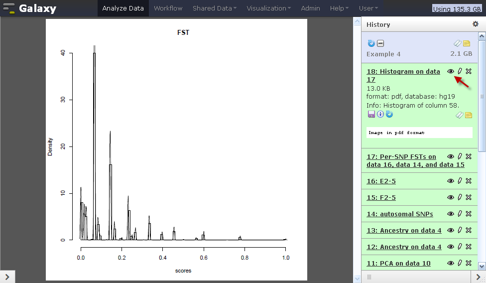Viewport: 486px width, 283px height.
Task: Open the Shared Data dropdown menu
Action: pyautogui.click(x=215, y=8)
